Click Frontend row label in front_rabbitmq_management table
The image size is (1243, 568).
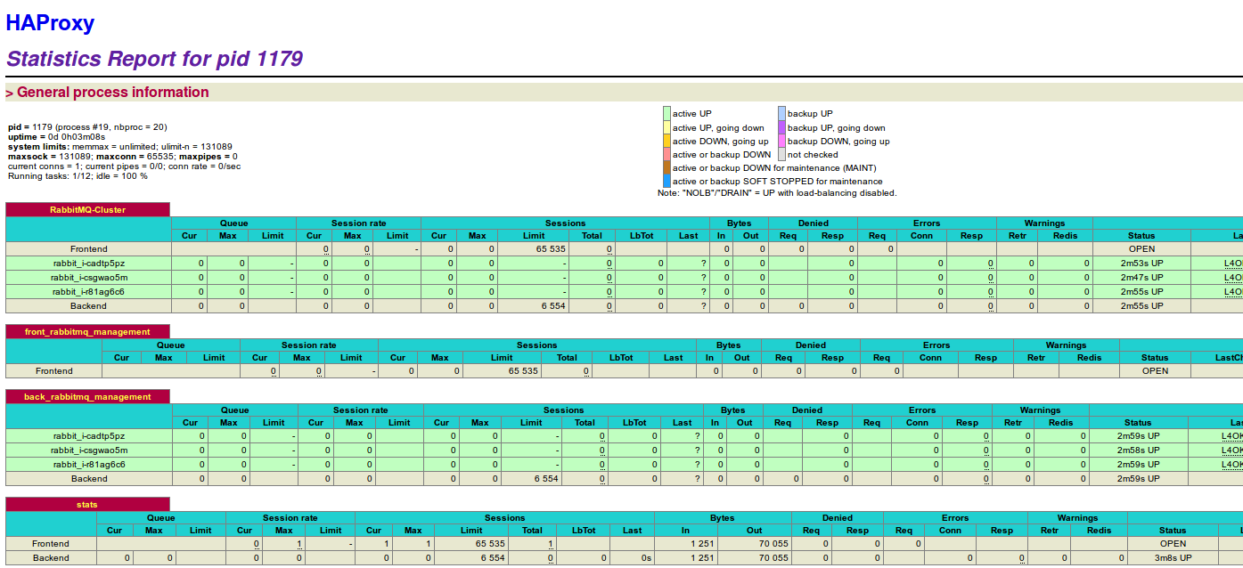pyautogui.click(x=54, y=371)
